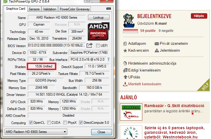
Task: Click the green HELP corner ribbon
Action: pyautogui.click(x=205, y=86)
